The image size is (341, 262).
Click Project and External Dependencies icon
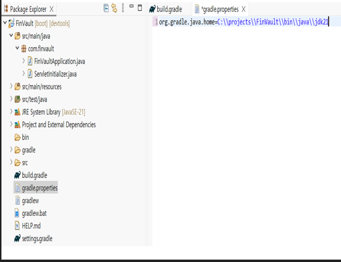pyautogui.click(x=17, y=125)
